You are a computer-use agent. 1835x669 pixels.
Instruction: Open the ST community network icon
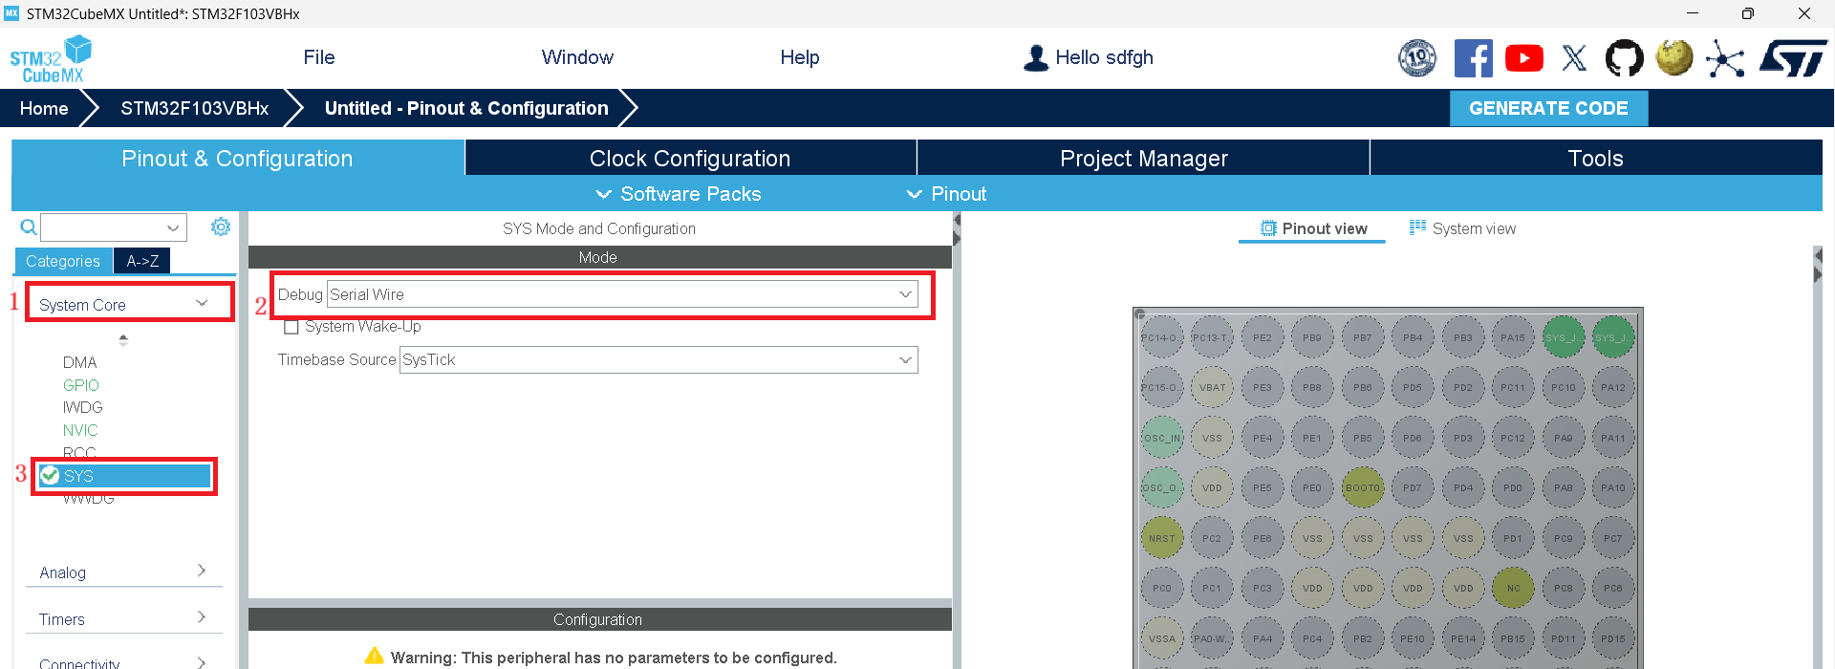click(x=1724, y=59)
